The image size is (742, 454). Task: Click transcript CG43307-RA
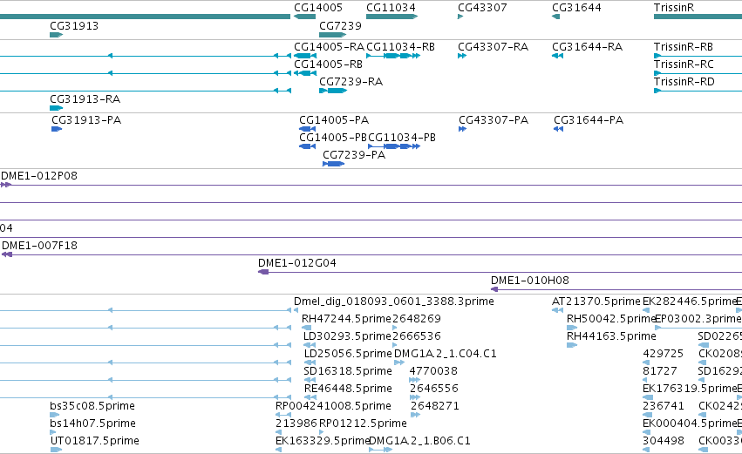(494, 47)
